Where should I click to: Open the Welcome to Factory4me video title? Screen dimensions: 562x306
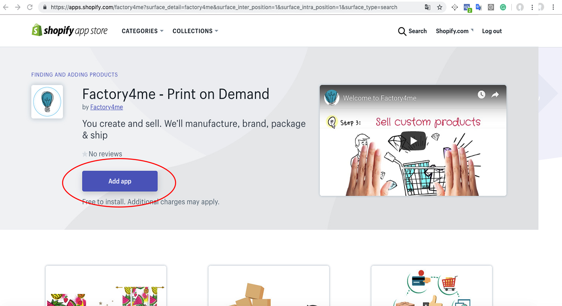pyautogui.click(x=380, y=98)
